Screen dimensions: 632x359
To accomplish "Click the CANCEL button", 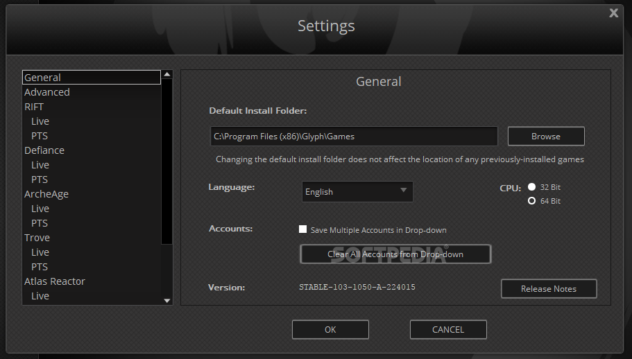I will 448,330.
